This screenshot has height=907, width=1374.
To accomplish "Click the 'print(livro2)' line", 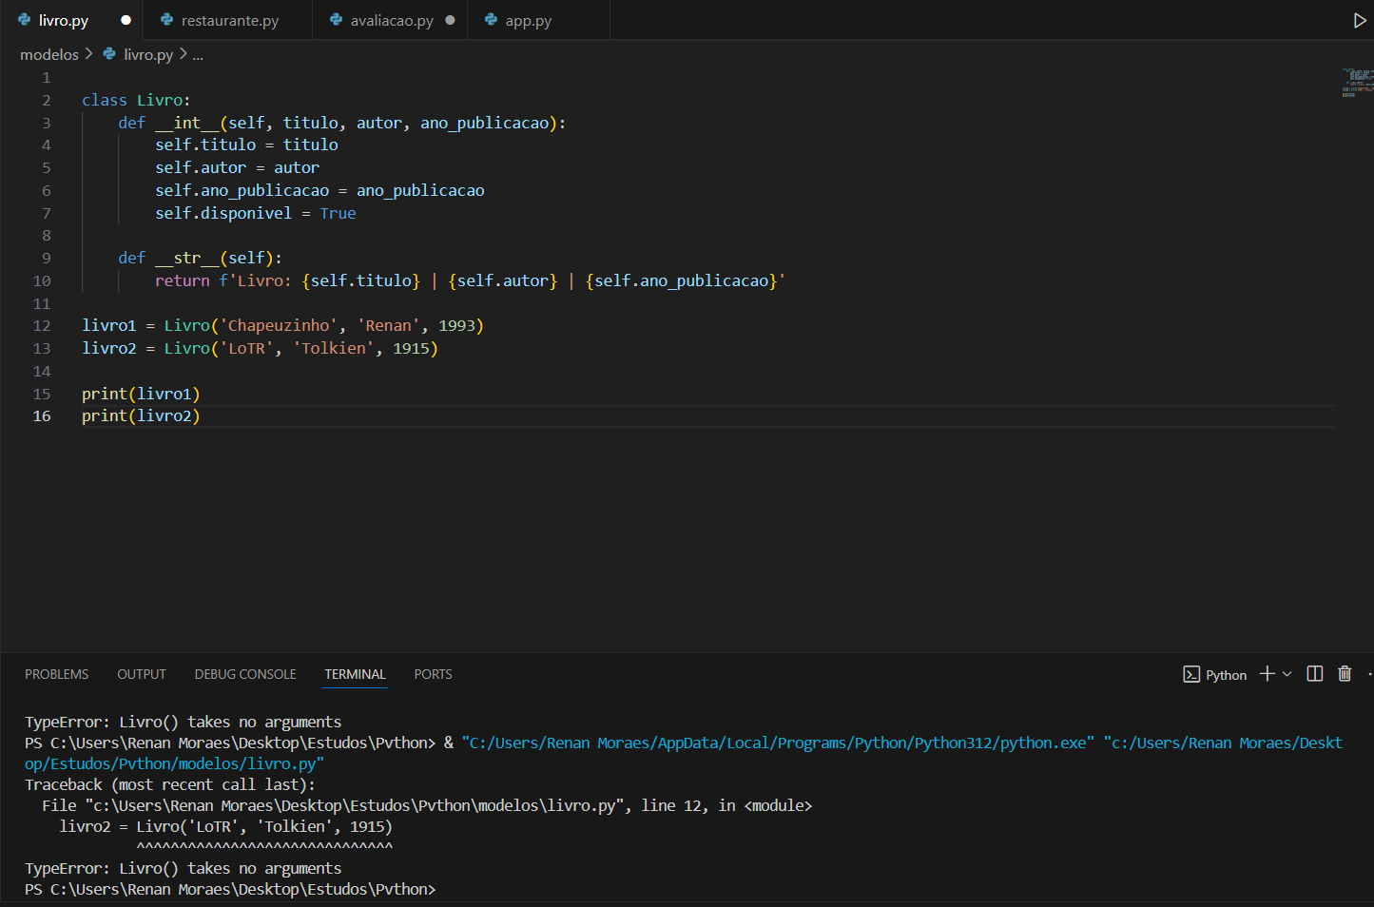I will click(x=141, y=415).
